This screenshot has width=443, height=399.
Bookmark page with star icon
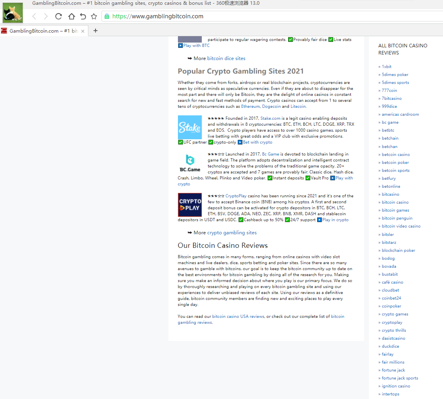94,16
